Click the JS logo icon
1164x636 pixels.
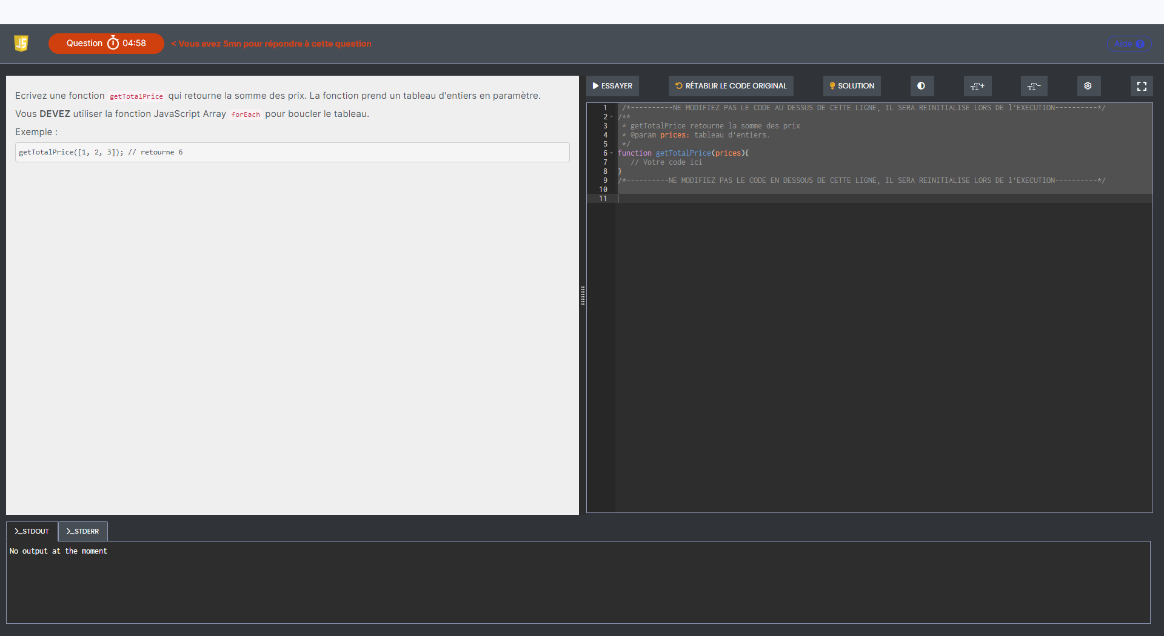[x=21, y=43]
